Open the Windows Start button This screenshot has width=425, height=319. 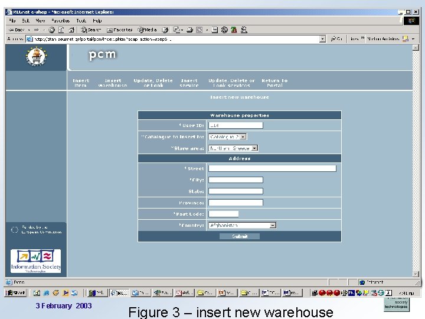tap(15, 292)
